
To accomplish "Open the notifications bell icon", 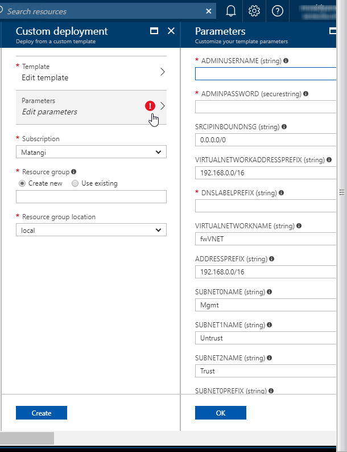I will tap(231, 11).
